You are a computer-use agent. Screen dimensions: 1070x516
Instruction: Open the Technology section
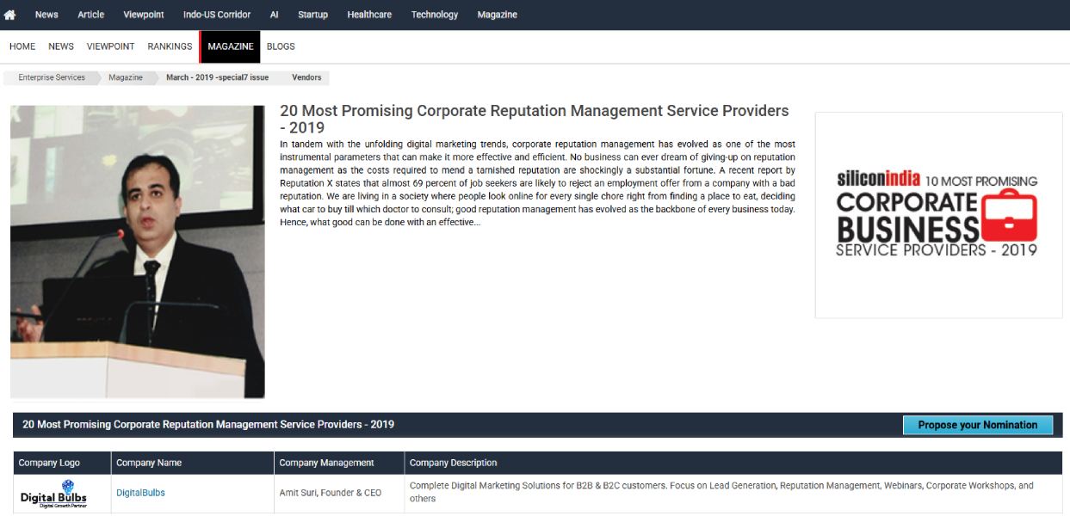(x=435, y=15)
